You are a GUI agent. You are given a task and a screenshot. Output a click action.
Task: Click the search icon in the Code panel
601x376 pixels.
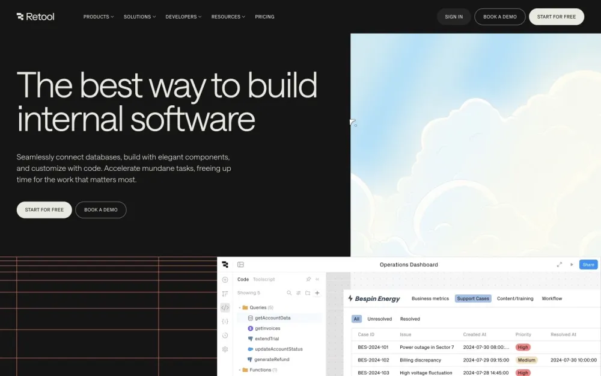coord(289,293)
